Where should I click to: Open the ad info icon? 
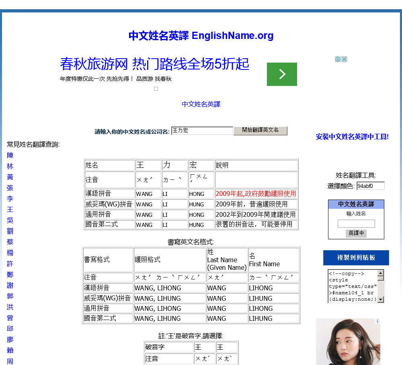338,59
